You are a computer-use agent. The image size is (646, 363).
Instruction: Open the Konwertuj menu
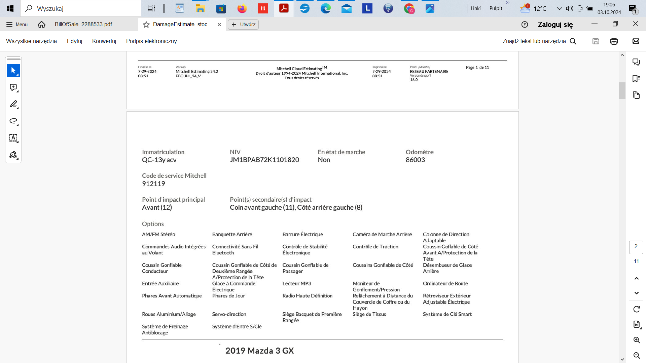tap(104, 41)
